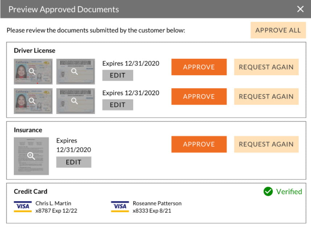
Task: Approve the insurance document
Action: pos(199,144)
